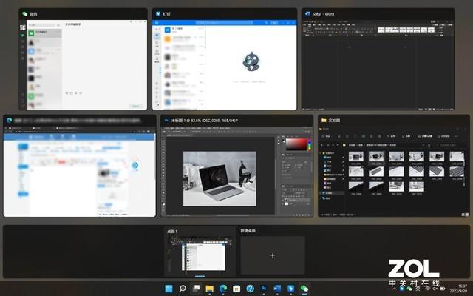Click the WeChat icon in the system tray
The width and height of the screenshot is (473, 296).
[x=409, y=289]
